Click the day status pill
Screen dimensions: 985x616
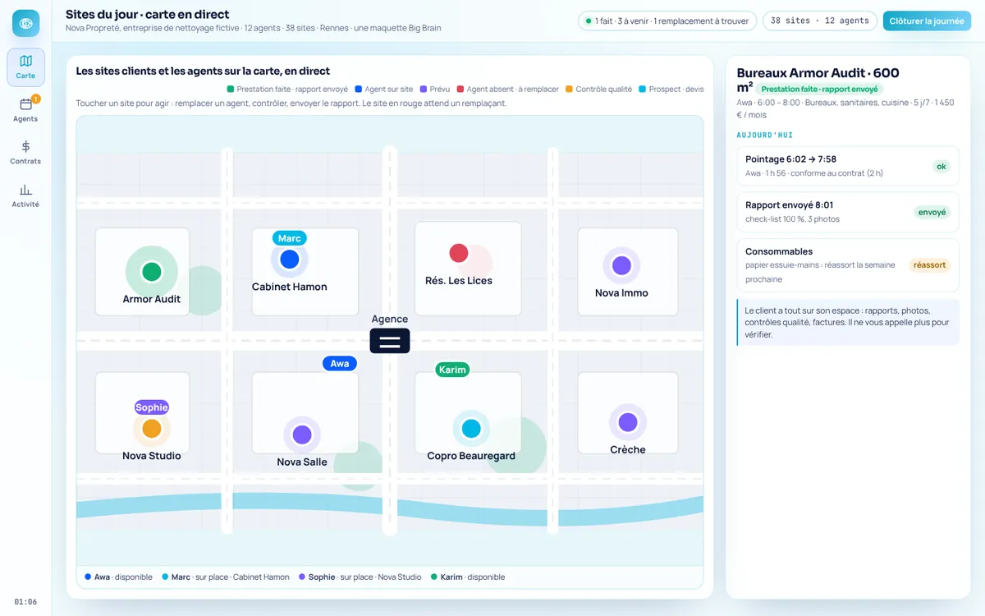click(x=667, y=21)
